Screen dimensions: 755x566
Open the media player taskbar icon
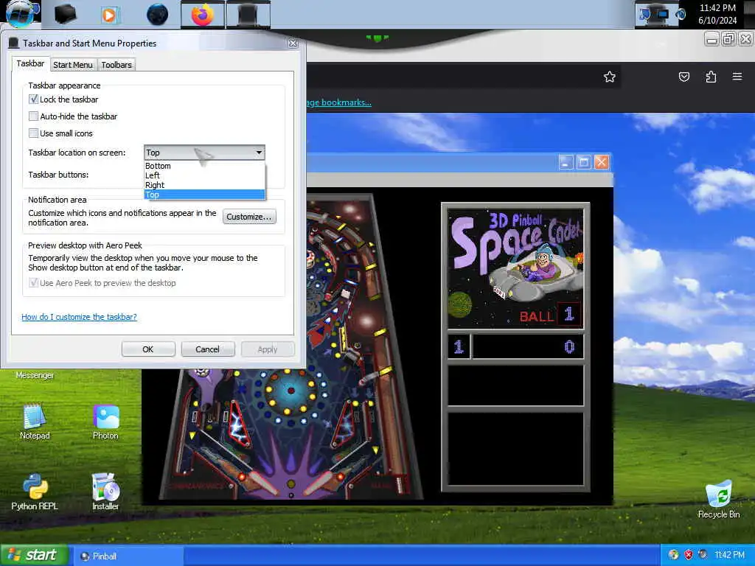point(109,15)
